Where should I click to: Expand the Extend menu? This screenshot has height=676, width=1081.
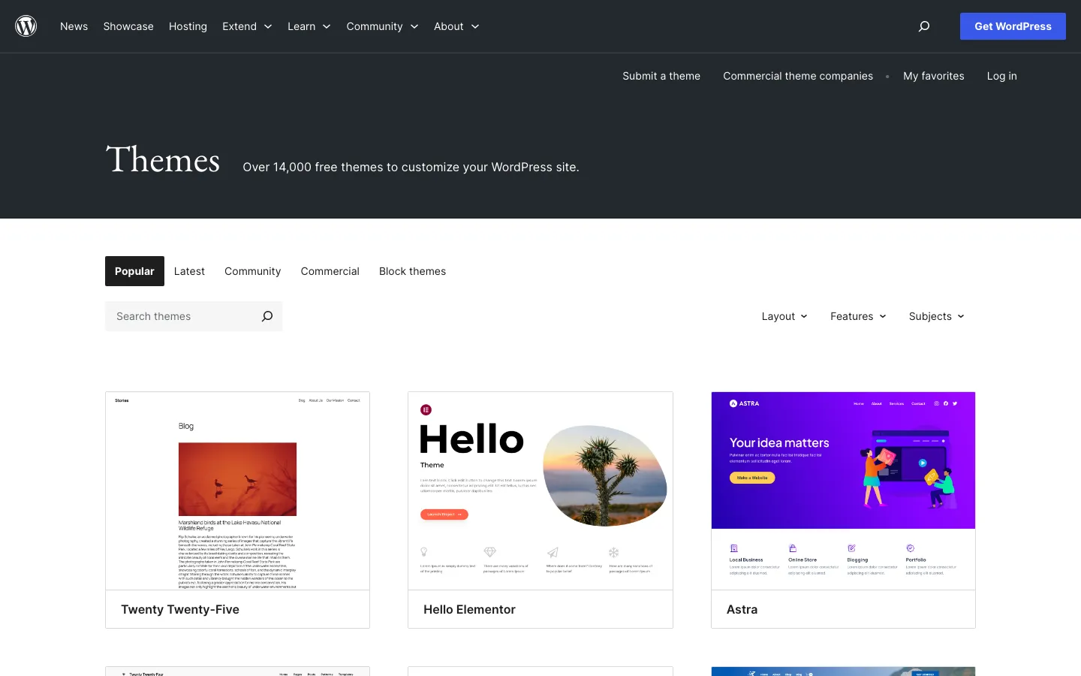click(x=247, y=26)
